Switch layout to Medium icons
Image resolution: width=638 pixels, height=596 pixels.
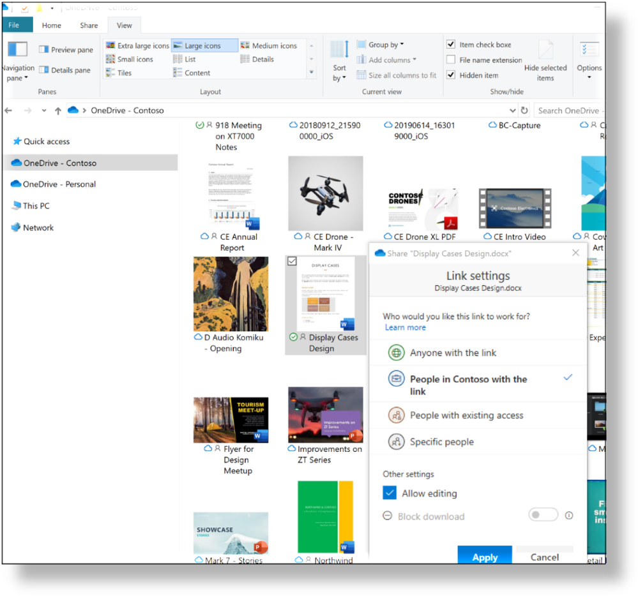click(x=268, y=45)
